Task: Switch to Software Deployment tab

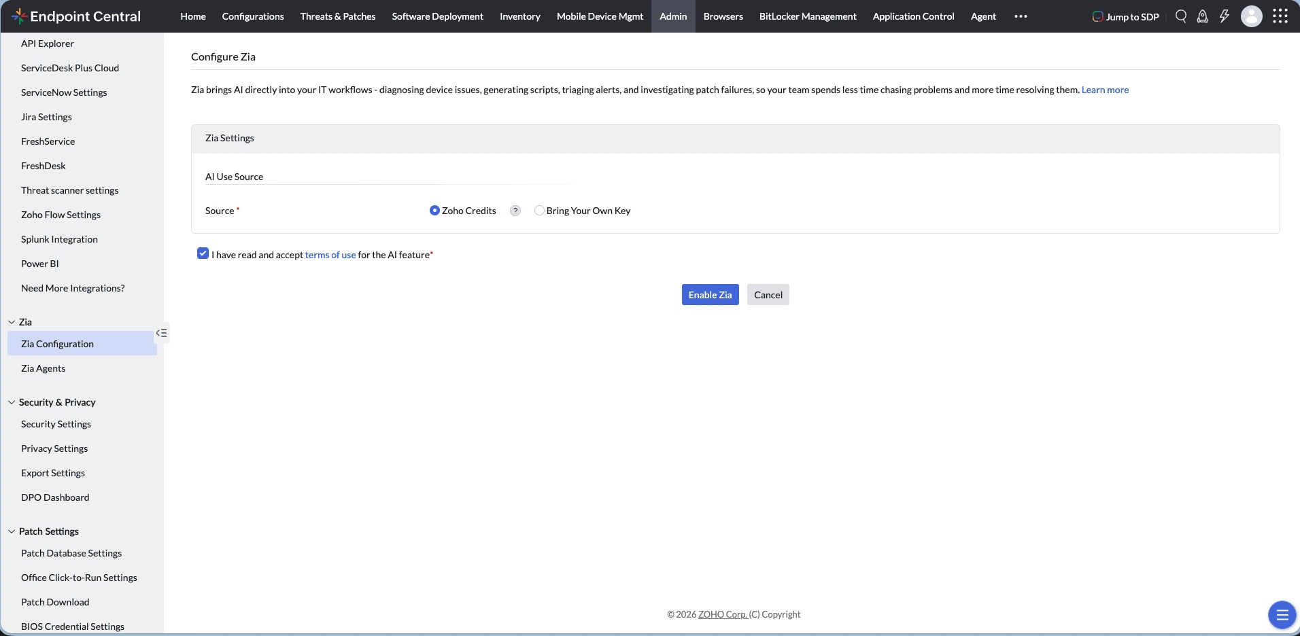Action: [438, 16]
